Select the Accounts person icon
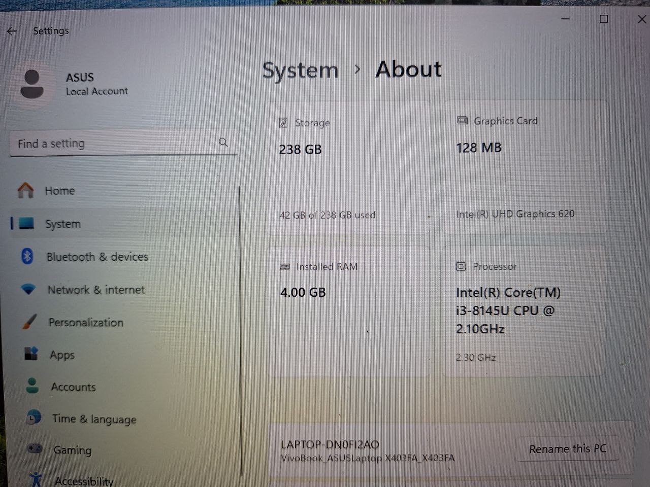This screenshot has width=650, height=487. [32, 386]
